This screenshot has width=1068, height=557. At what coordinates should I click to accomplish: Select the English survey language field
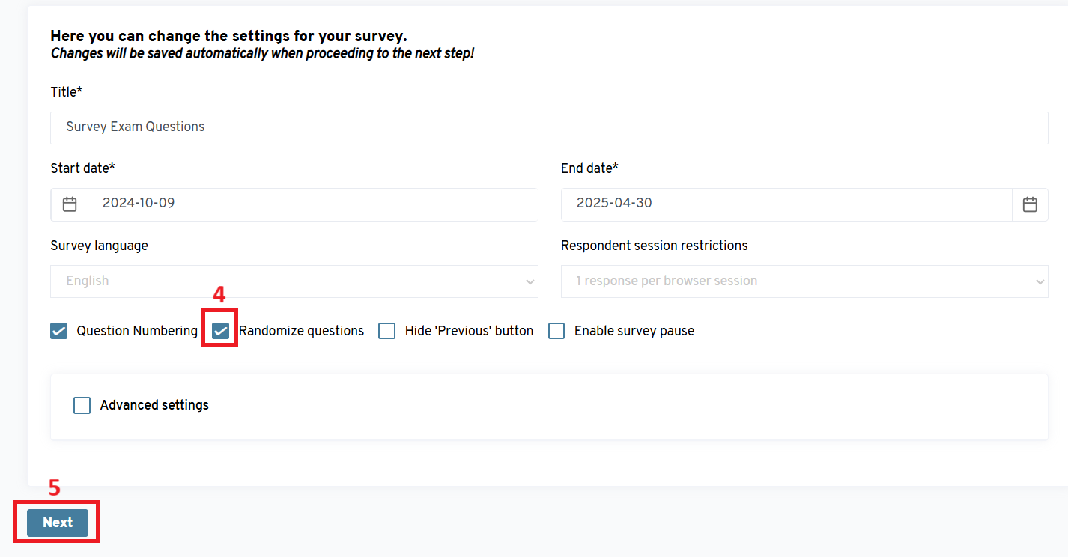[x=285, y=281]
